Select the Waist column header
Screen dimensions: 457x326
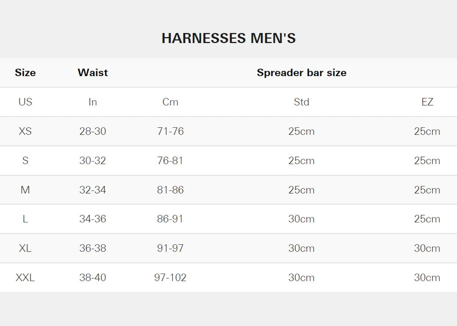(93, 73)
